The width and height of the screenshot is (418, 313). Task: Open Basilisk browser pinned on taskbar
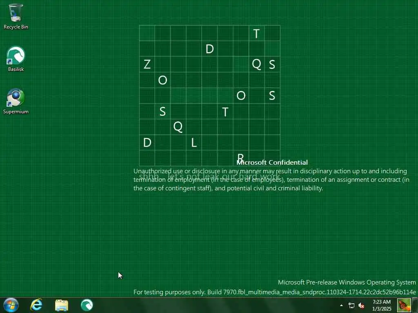click(x=87, y=305)
